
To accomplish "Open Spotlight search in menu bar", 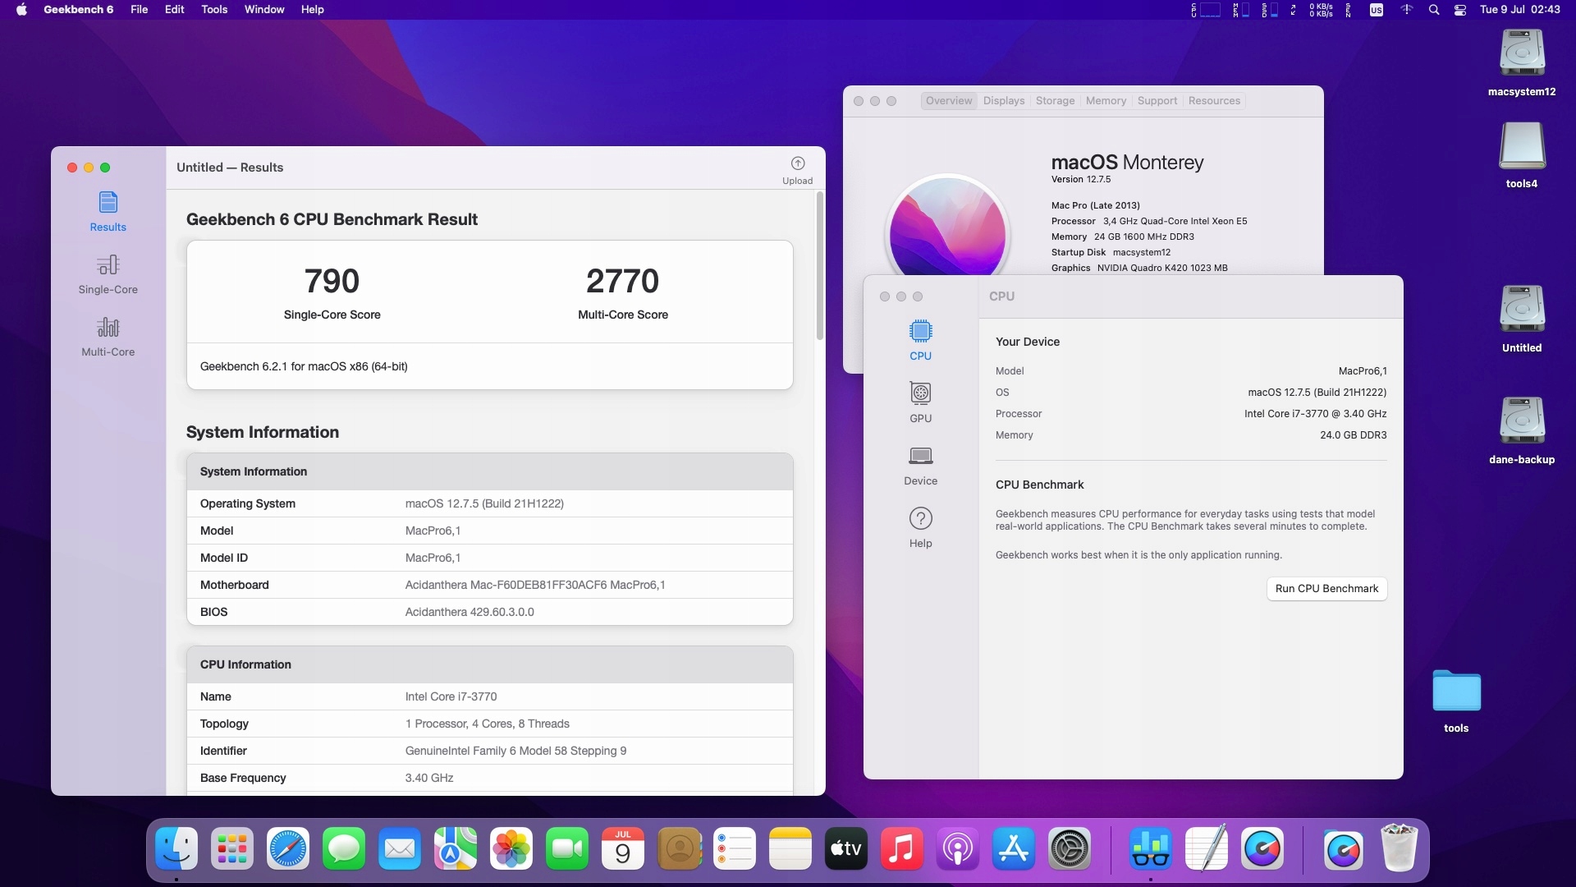I will pyautogui.click(x=1434, y=10).
